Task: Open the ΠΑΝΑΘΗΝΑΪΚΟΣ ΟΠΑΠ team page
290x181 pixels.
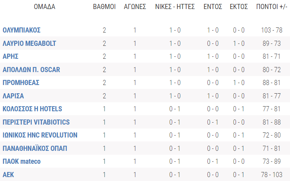Action: (x=35, y=148)
